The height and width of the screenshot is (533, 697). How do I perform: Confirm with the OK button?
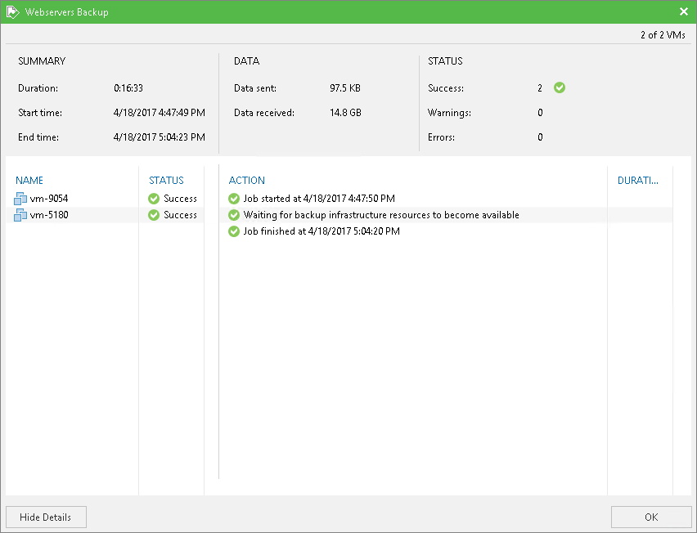651,517
